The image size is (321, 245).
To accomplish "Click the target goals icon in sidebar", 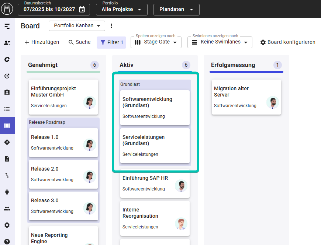I will [x=7, y=76].
